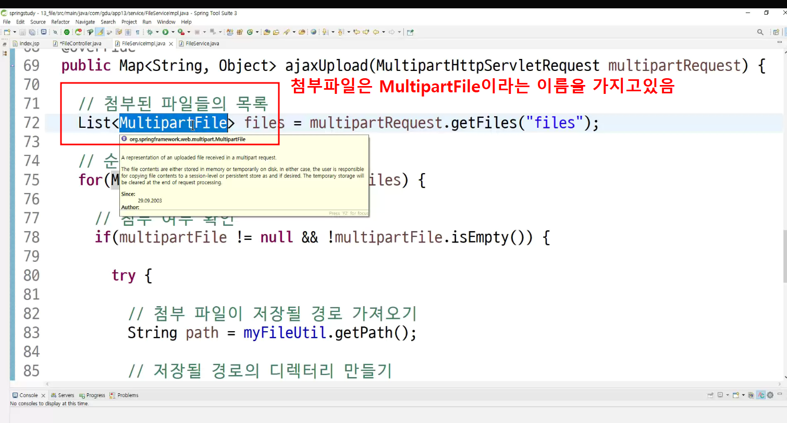This screenshot has width=787, height=423.
Task: Click the Relaunch application icon
Action: click(x=78, y=32)
